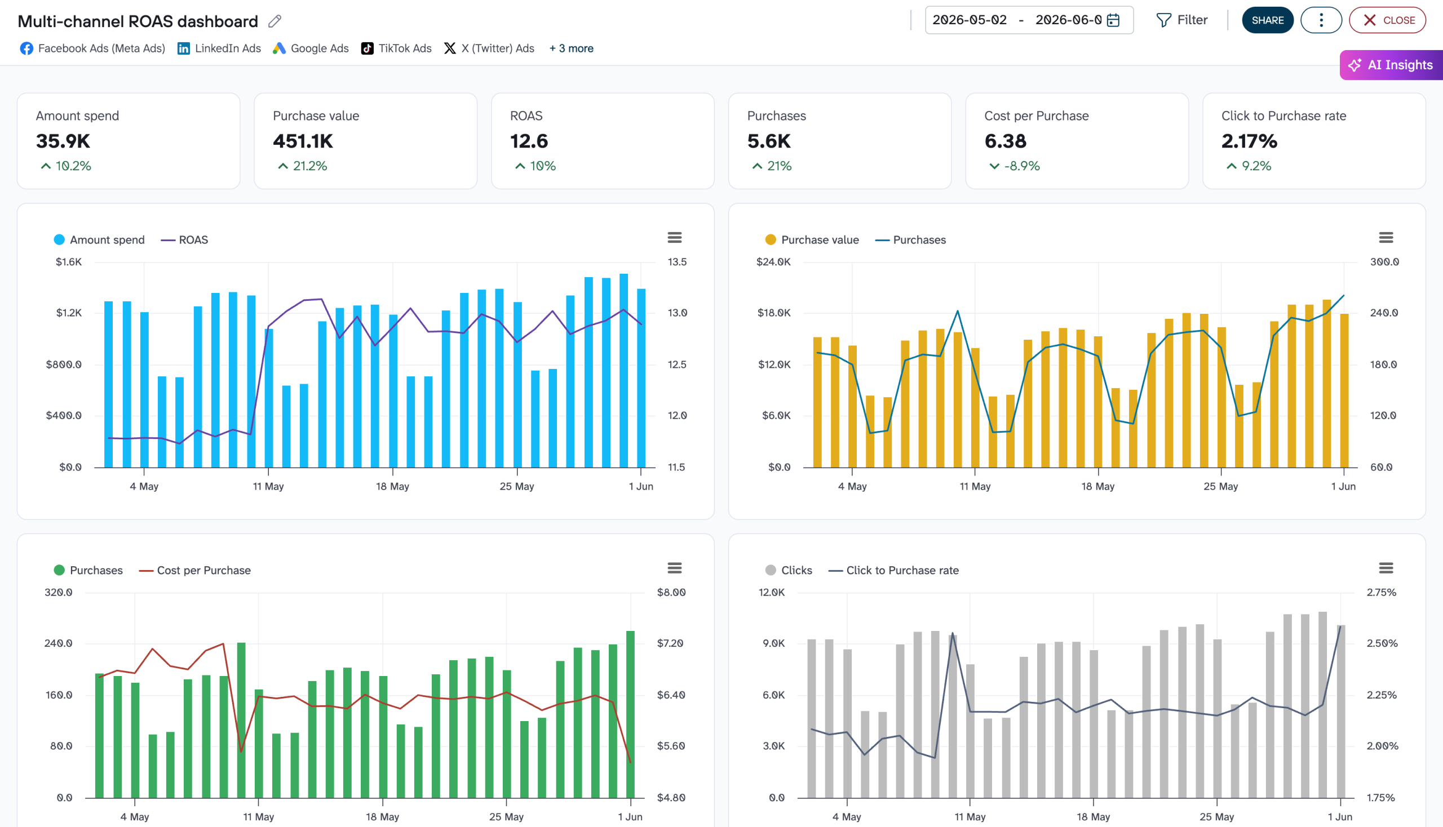Toggle Click to Purchase rate legend series
Viewport: 1443px width, 827px height.
click(x=894, y=571)
